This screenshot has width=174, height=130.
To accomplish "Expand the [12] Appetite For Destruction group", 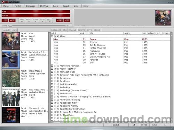I will [x=52, y=109].
